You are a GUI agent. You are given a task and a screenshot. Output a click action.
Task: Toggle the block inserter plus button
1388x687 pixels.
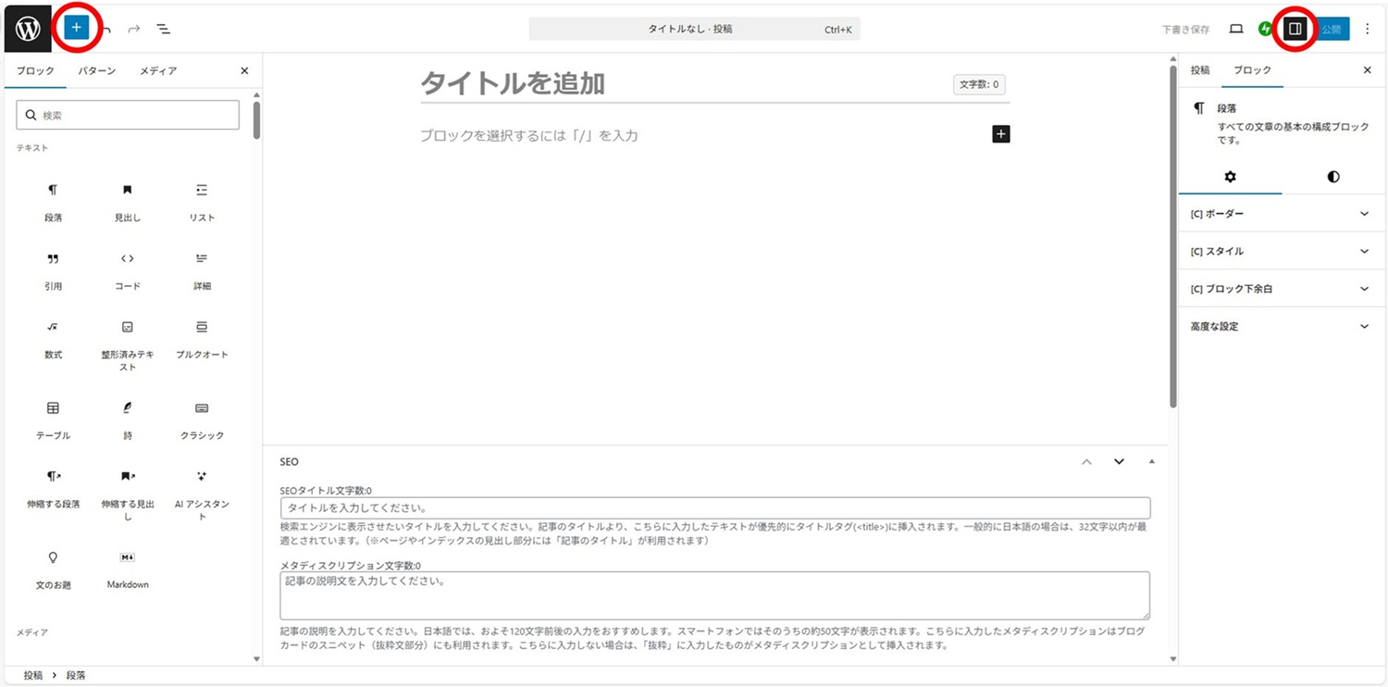coord(76,28)
